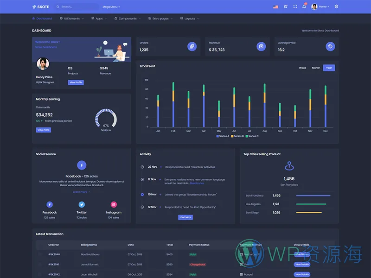Switch Email Sent chart to Month

pyautogui.click(x=316, y=68)
